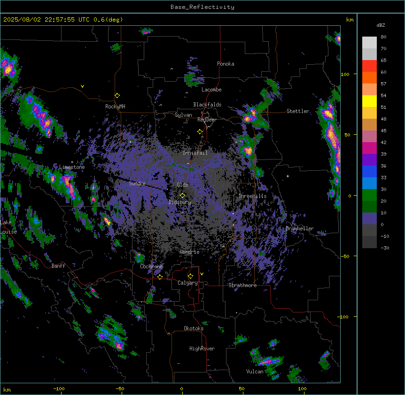Select the Okotoks label
The image size is (405, 395).
[x=194, y=328]
